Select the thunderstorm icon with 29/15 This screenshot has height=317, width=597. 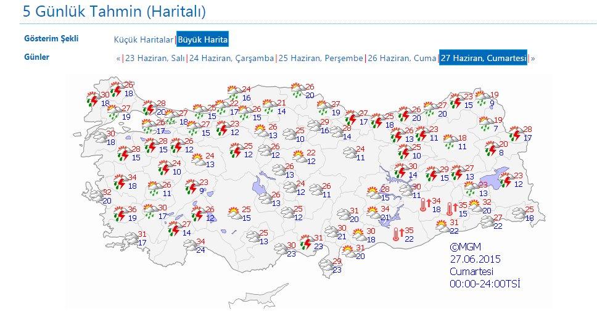[x=432, y=173]
